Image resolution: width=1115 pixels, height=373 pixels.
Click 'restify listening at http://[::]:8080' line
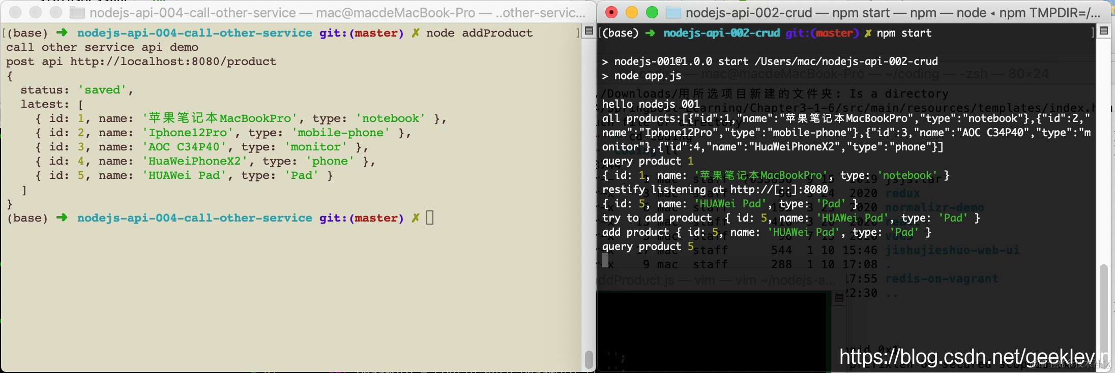715,190
